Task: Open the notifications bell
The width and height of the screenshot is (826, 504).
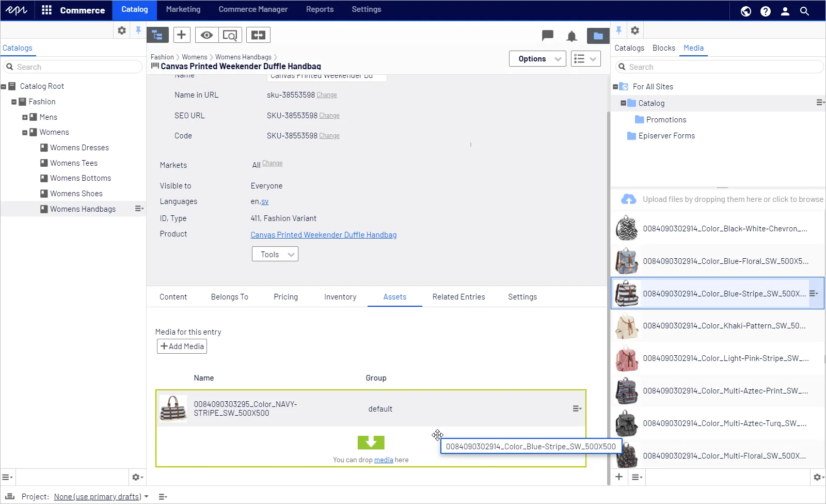Action: (571, 36)
